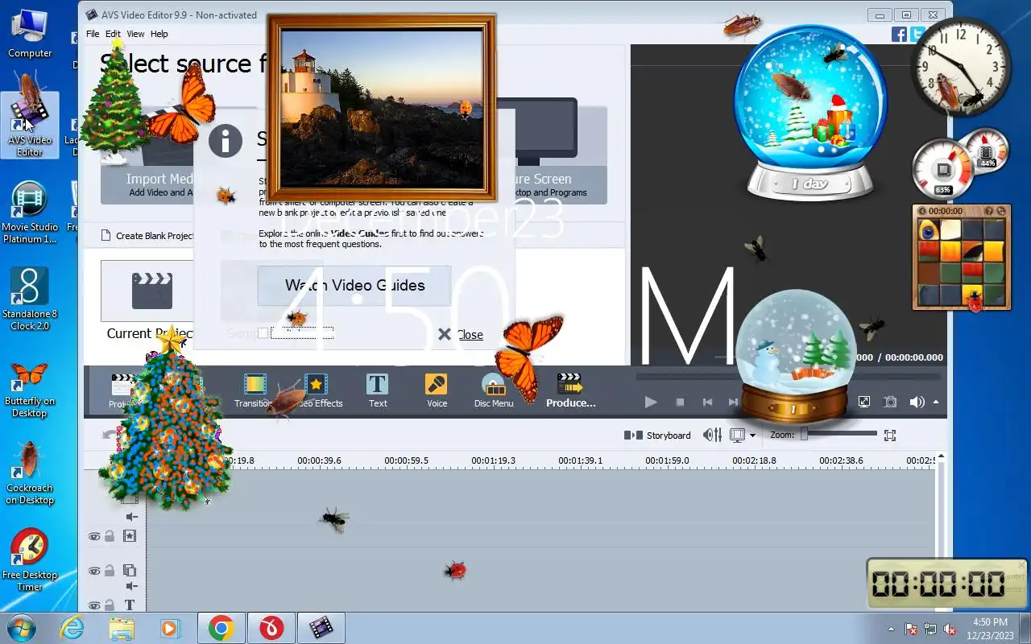Click the system tray volume icon

click(950, 629)
